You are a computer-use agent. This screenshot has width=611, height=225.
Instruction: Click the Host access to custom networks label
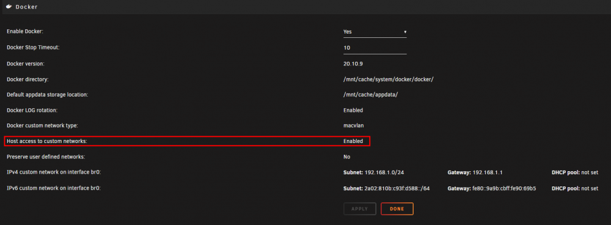coord(47,141)
